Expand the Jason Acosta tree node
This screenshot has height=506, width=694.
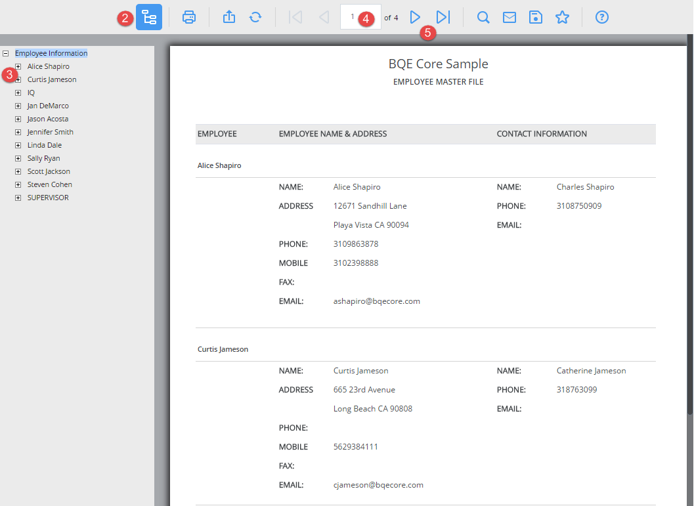pos(18,119)
